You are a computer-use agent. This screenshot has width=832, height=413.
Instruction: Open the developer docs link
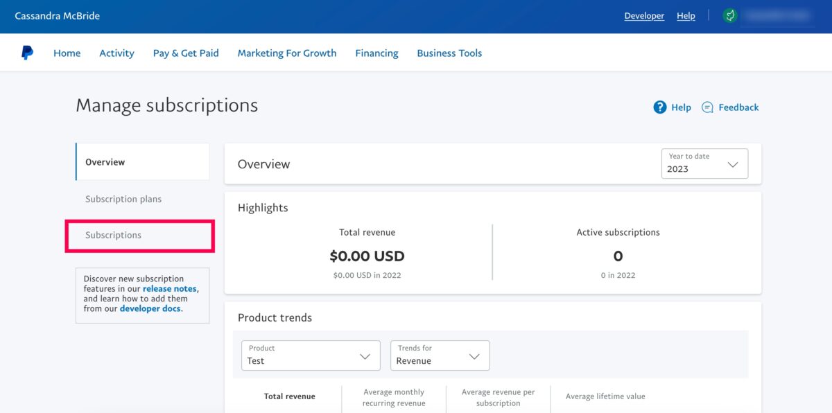(x=150, y=308)
